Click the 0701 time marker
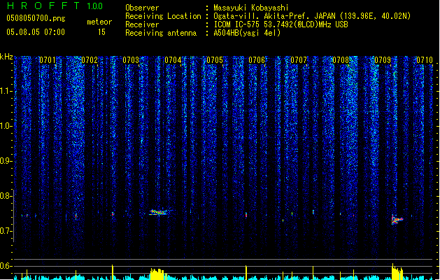The image size is (440, 280). coord(47,60)
